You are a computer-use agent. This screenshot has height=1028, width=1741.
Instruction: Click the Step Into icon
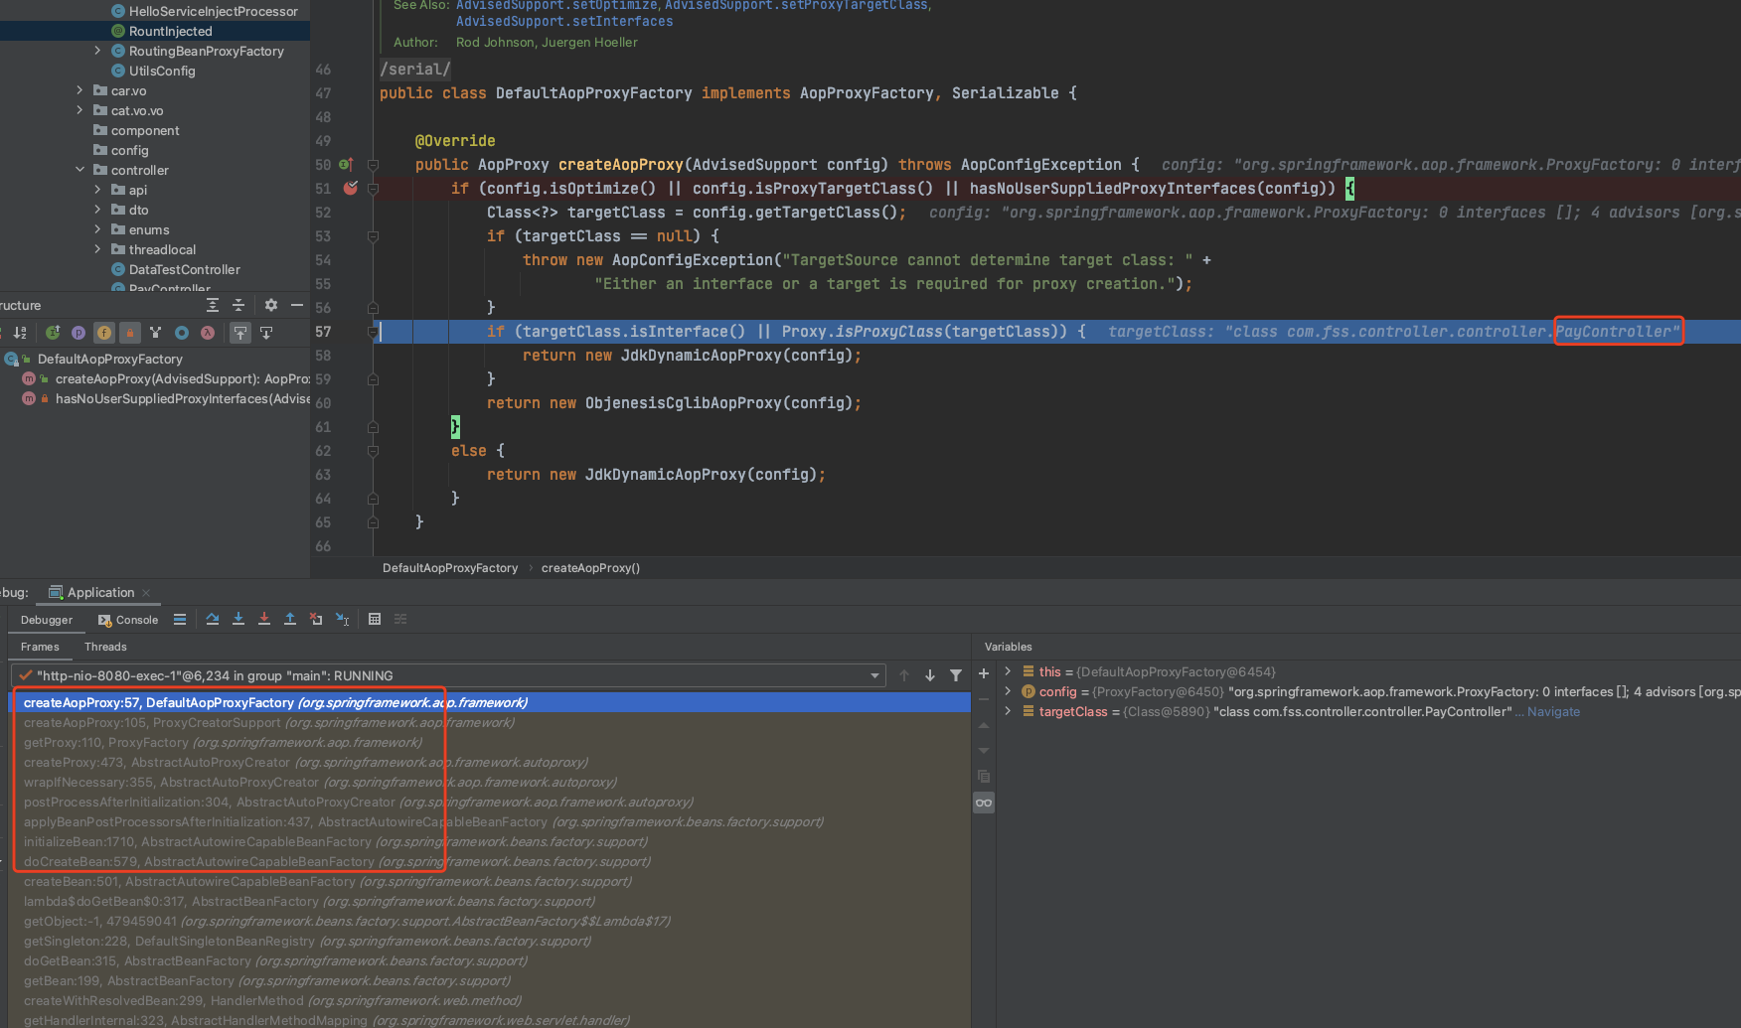point(238,619)
